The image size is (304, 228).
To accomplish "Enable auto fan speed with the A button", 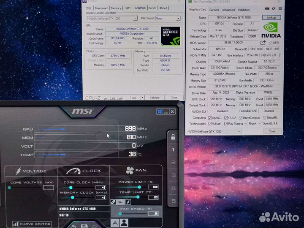I will pos(115,223).
